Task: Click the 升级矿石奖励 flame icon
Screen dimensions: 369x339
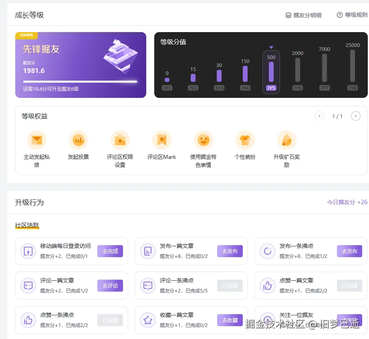Action: [286, 139]
